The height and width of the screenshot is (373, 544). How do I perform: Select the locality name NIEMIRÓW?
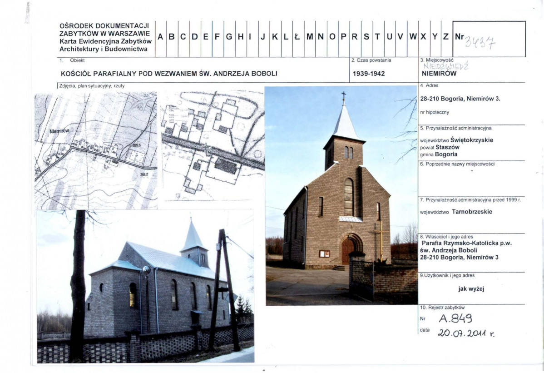438,73
